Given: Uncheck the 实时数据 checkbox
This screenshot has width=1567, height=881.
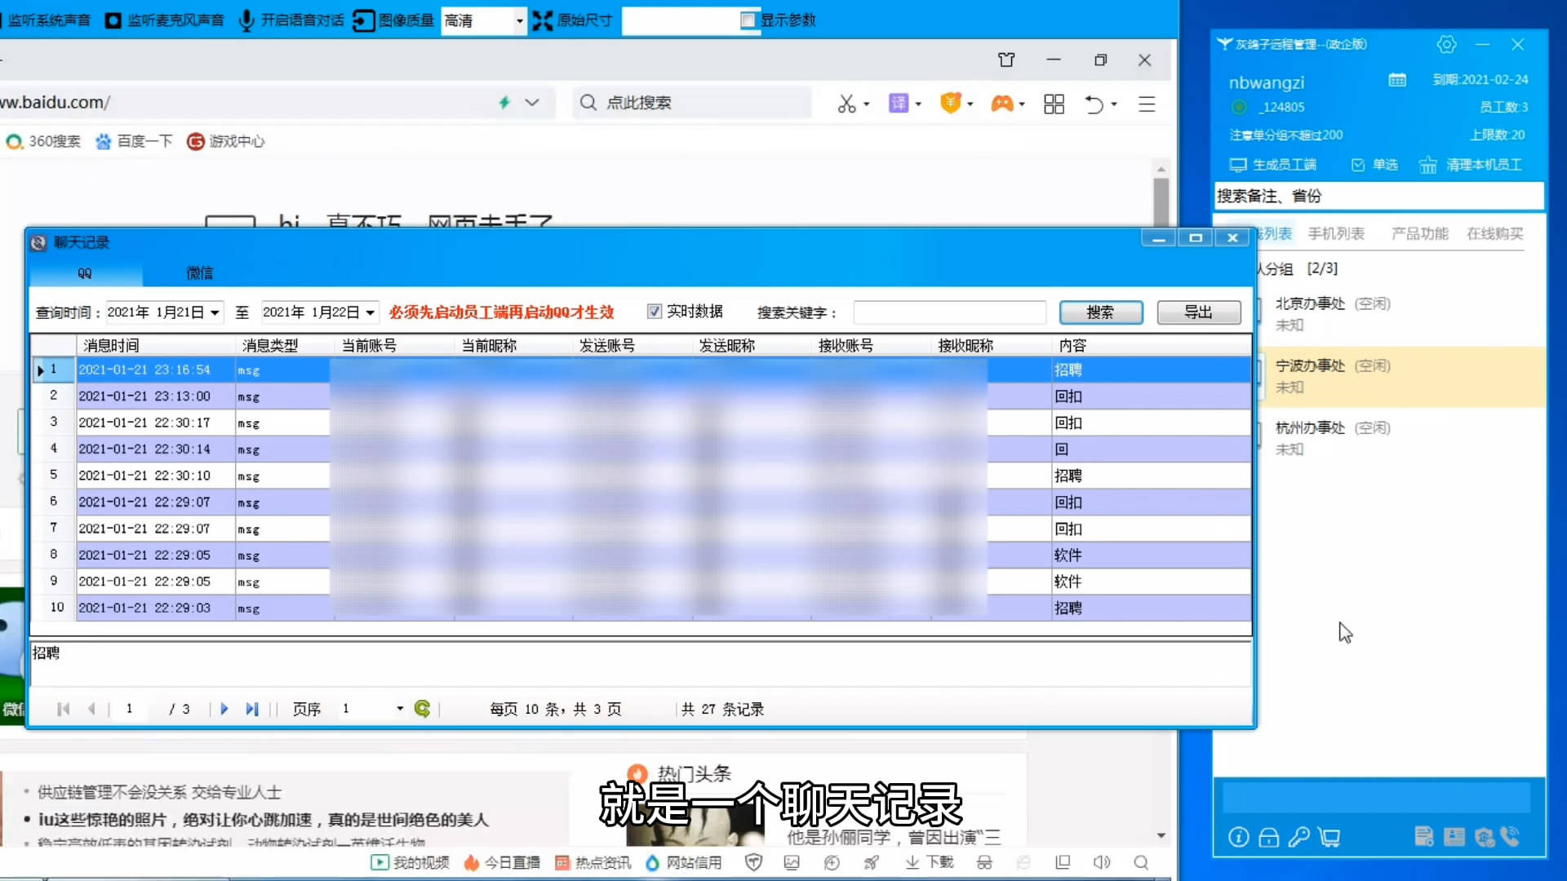Looking at the screenshot, I should click(x=654, y=312).
